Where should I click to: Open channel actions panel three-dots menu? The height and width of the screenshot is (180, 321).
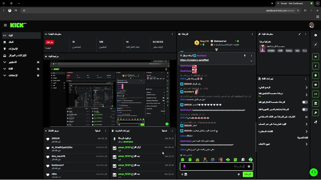pos(305,79)
